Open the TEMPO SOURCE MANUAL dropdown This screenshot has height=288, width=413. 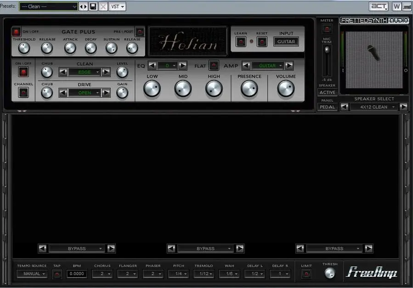click(x=32, y=274)
